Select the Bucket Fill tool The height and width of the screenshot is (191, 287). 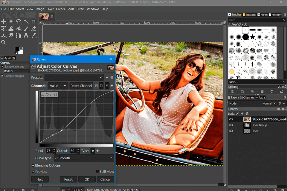pos(19,29)
